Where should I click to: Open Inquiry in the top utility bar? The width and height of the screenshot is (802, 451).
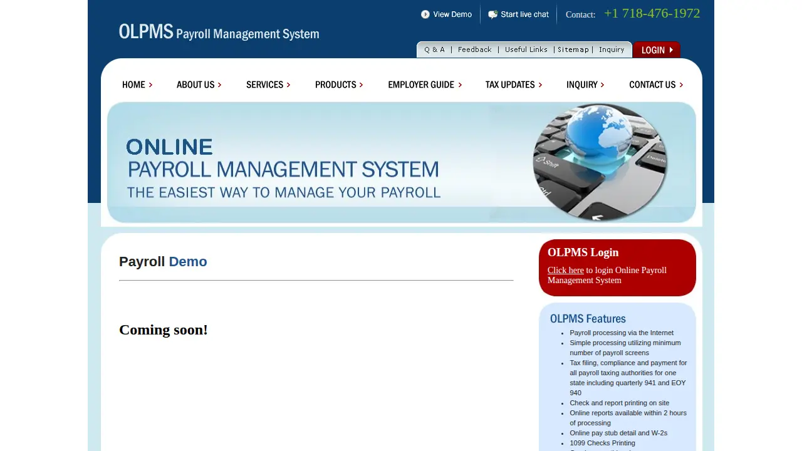click(612, 49)
